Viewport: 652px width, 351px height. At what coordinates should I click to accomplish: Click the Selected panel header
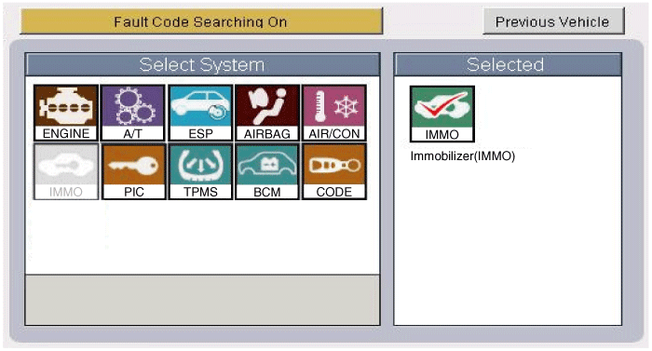coord(508,64)
